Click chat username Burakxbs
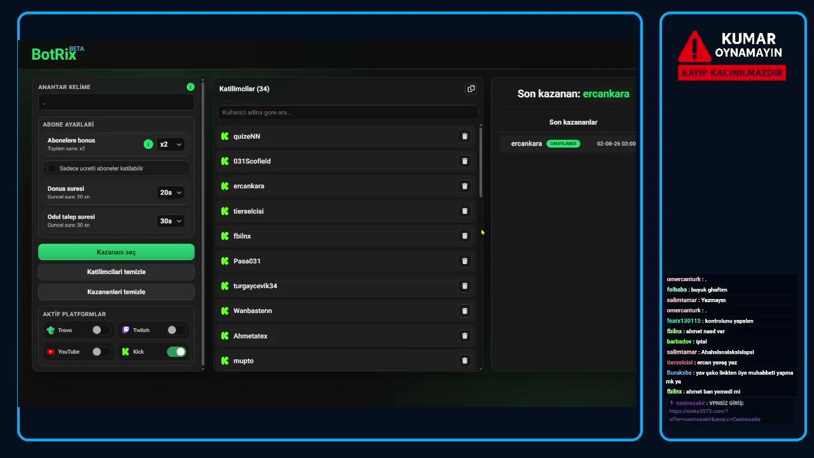The height and width of the screenshot is (458, 814). point(679,373)
